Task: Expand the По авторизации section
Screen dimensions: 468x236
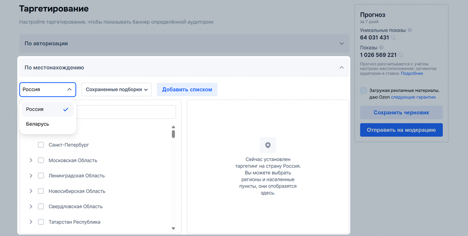Action: click(342, 44)
